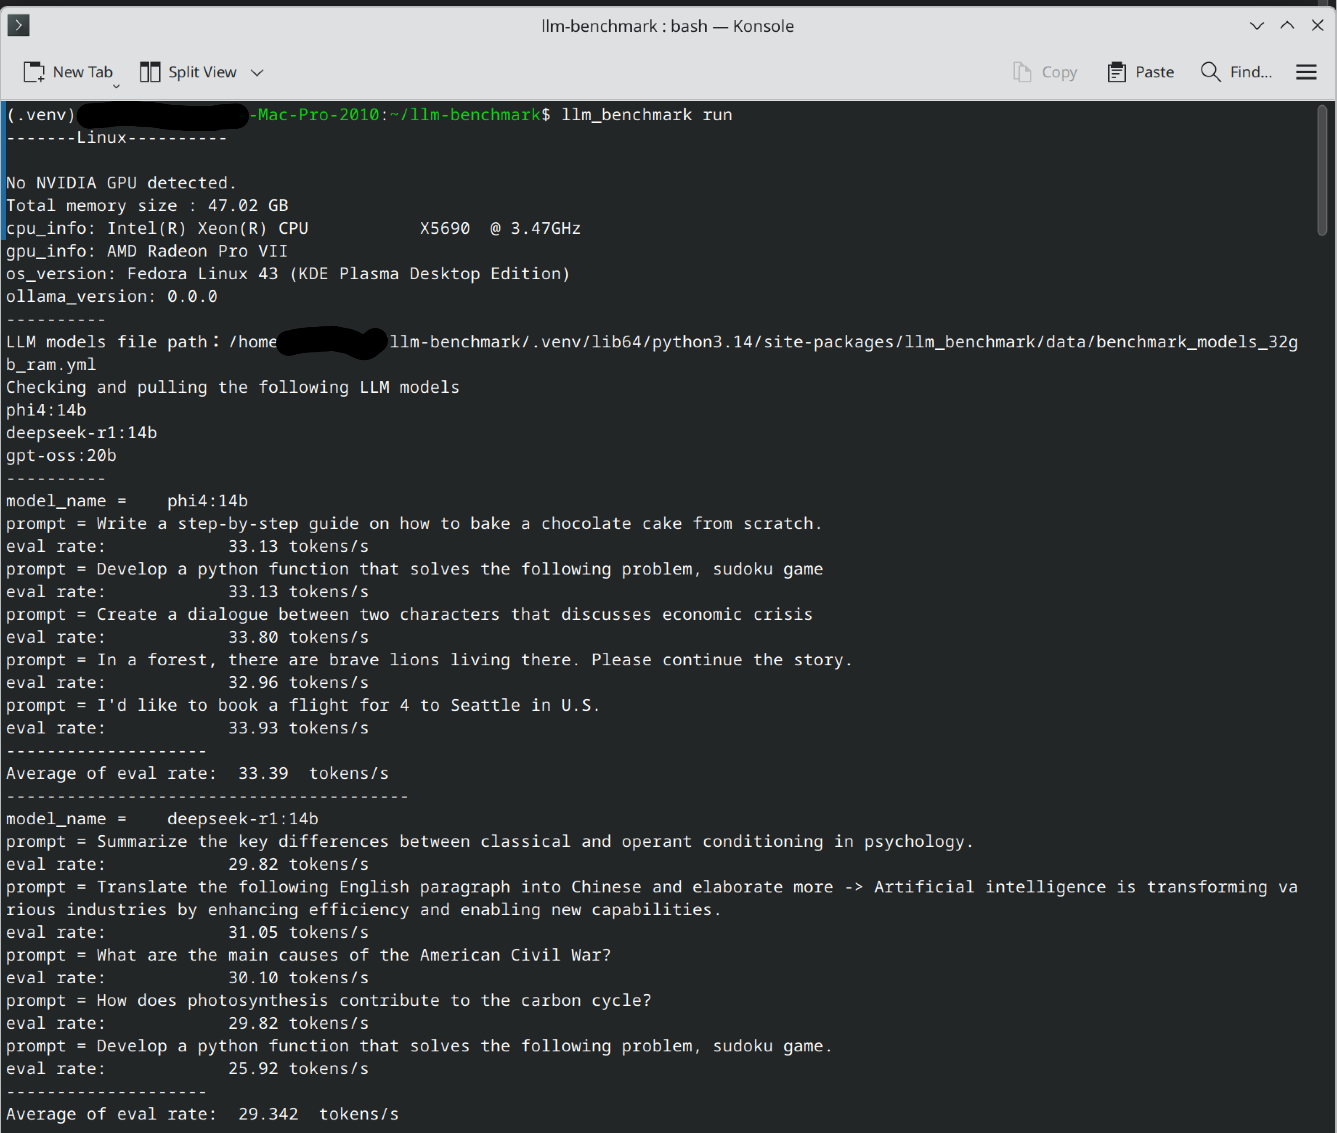Click the brave lions forest prompt line
This screenshot has height=1133, width=1337.
coord(429,660)
